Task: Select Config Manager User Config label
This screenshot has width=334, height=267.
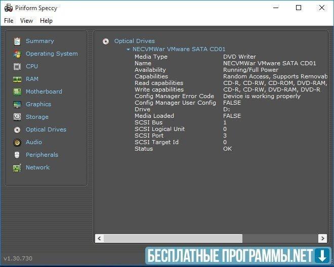Action: pyautogui.click(x=175, y=103)
